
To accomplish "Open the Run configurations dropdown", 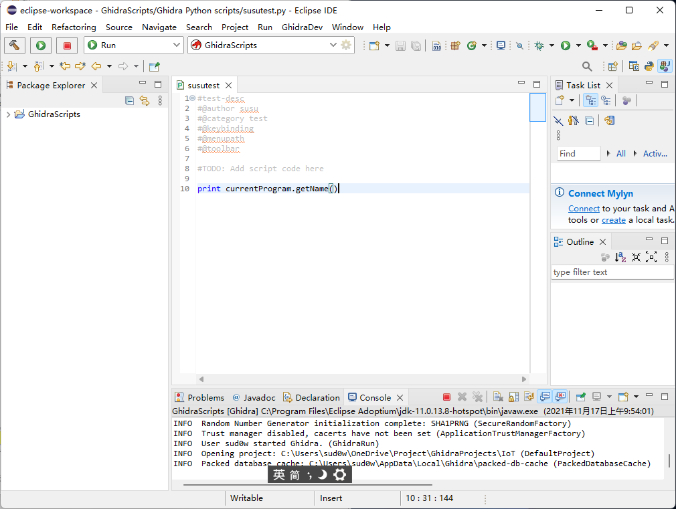I will [175, 45].
